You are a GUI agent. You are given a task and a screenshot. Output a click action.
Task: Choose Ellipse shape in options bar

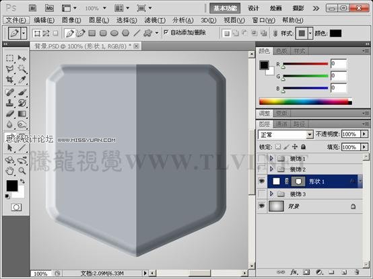(x=114, y=33)
